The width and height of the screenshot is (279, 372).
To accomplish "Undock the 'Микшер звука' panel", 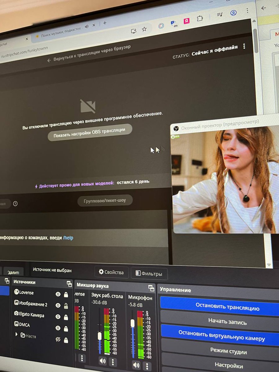I will coord(151,288).
